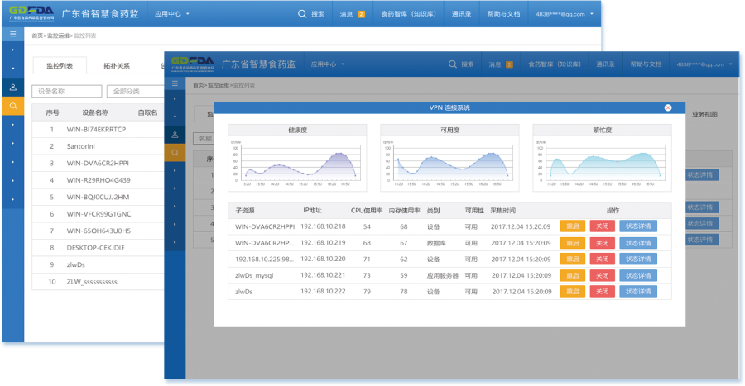The width and height of the screenshot is (745, 386).
Task: Click the 设备名称 search input field
Action: pos(67,91)
